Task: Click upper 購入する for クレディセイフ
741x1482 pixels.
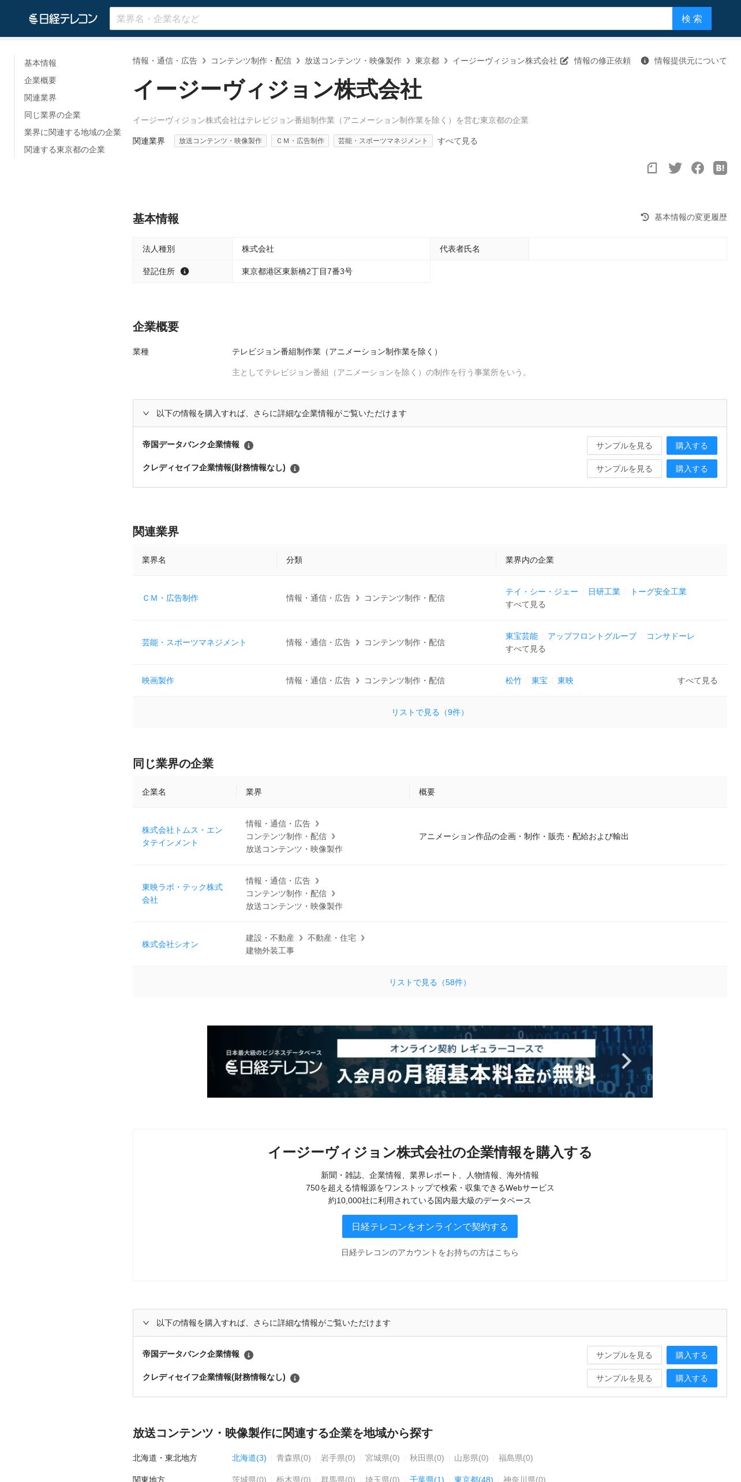Action: pyautogui.click(x=692, y=469)
